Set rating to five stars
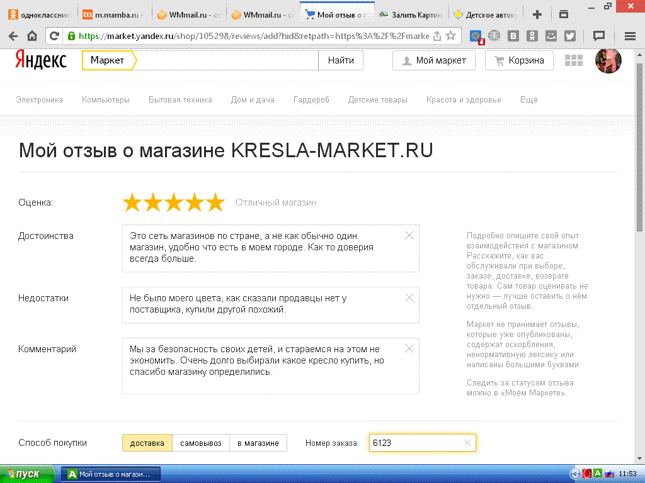Screen dimensions: 645x483 tap(215, 202)
